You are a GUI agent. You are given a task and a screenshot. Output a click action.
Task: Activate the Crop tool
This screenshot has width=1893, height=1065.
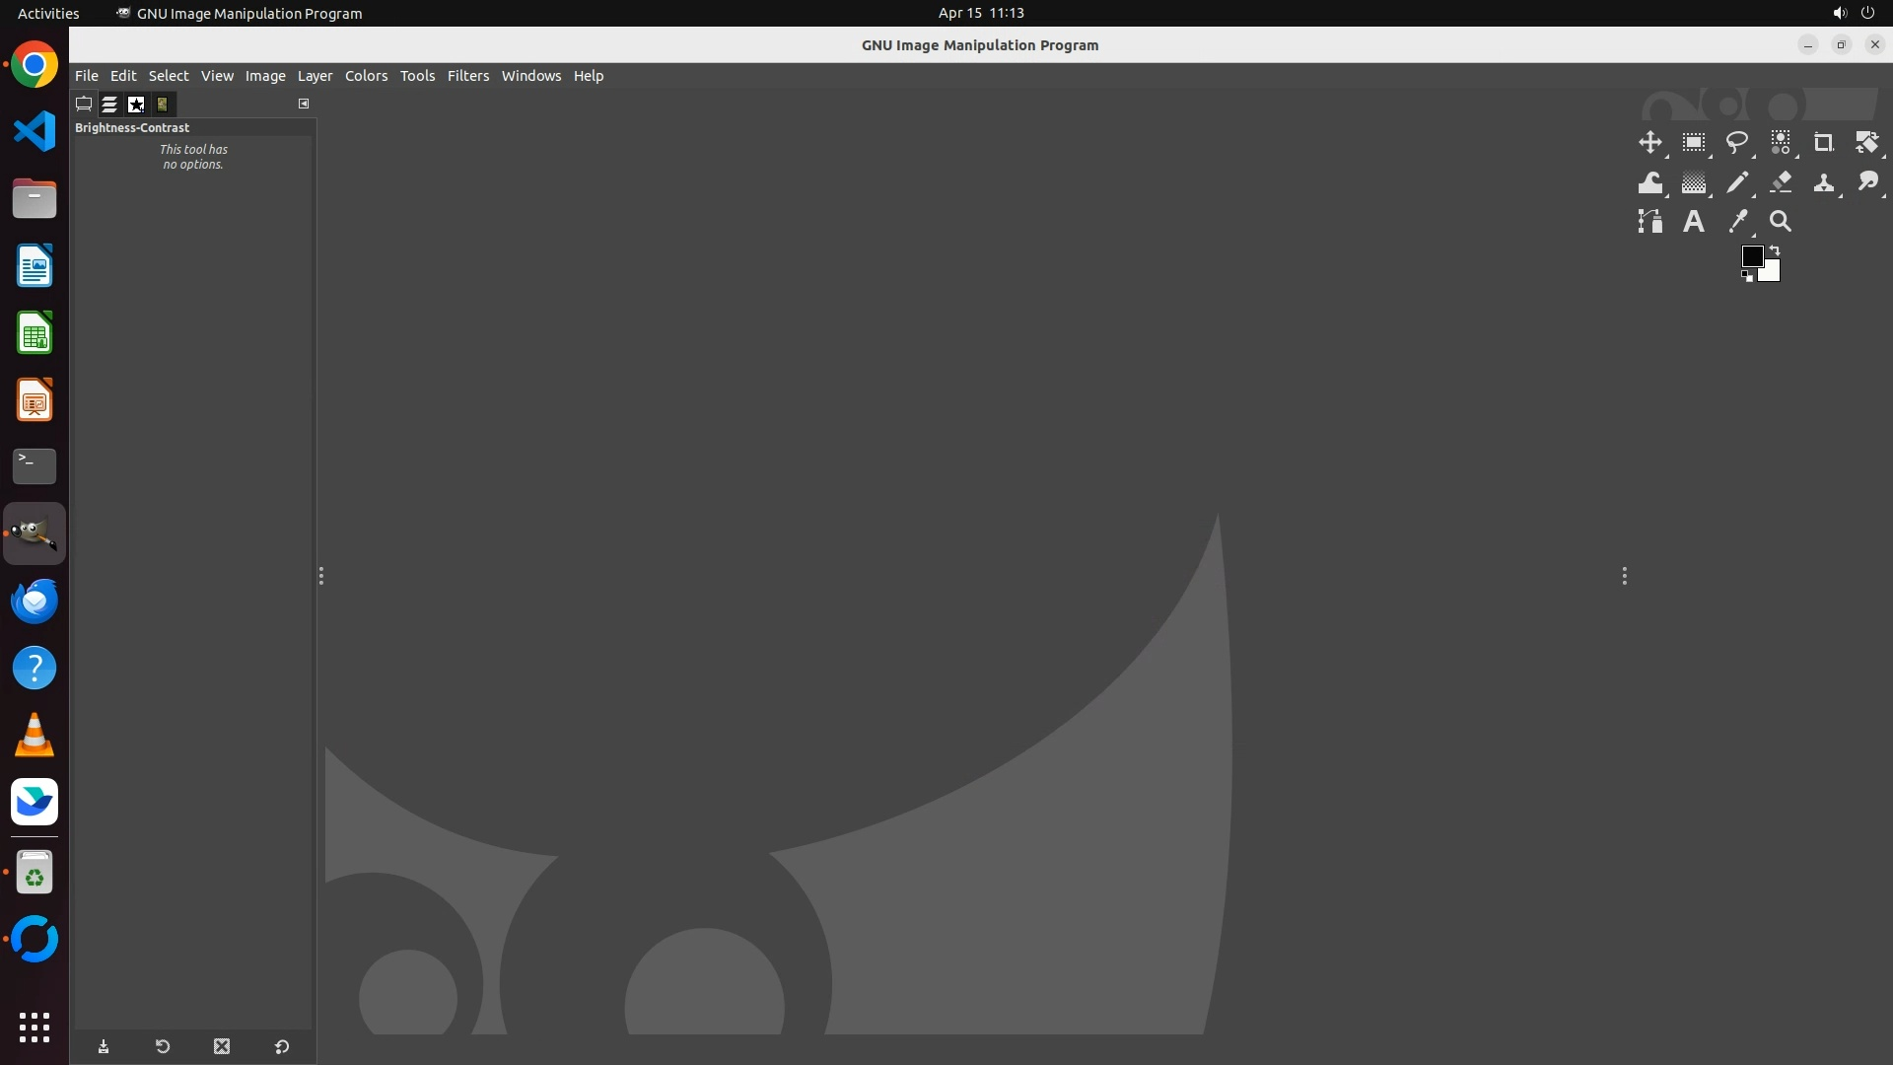click(1823, 143)
